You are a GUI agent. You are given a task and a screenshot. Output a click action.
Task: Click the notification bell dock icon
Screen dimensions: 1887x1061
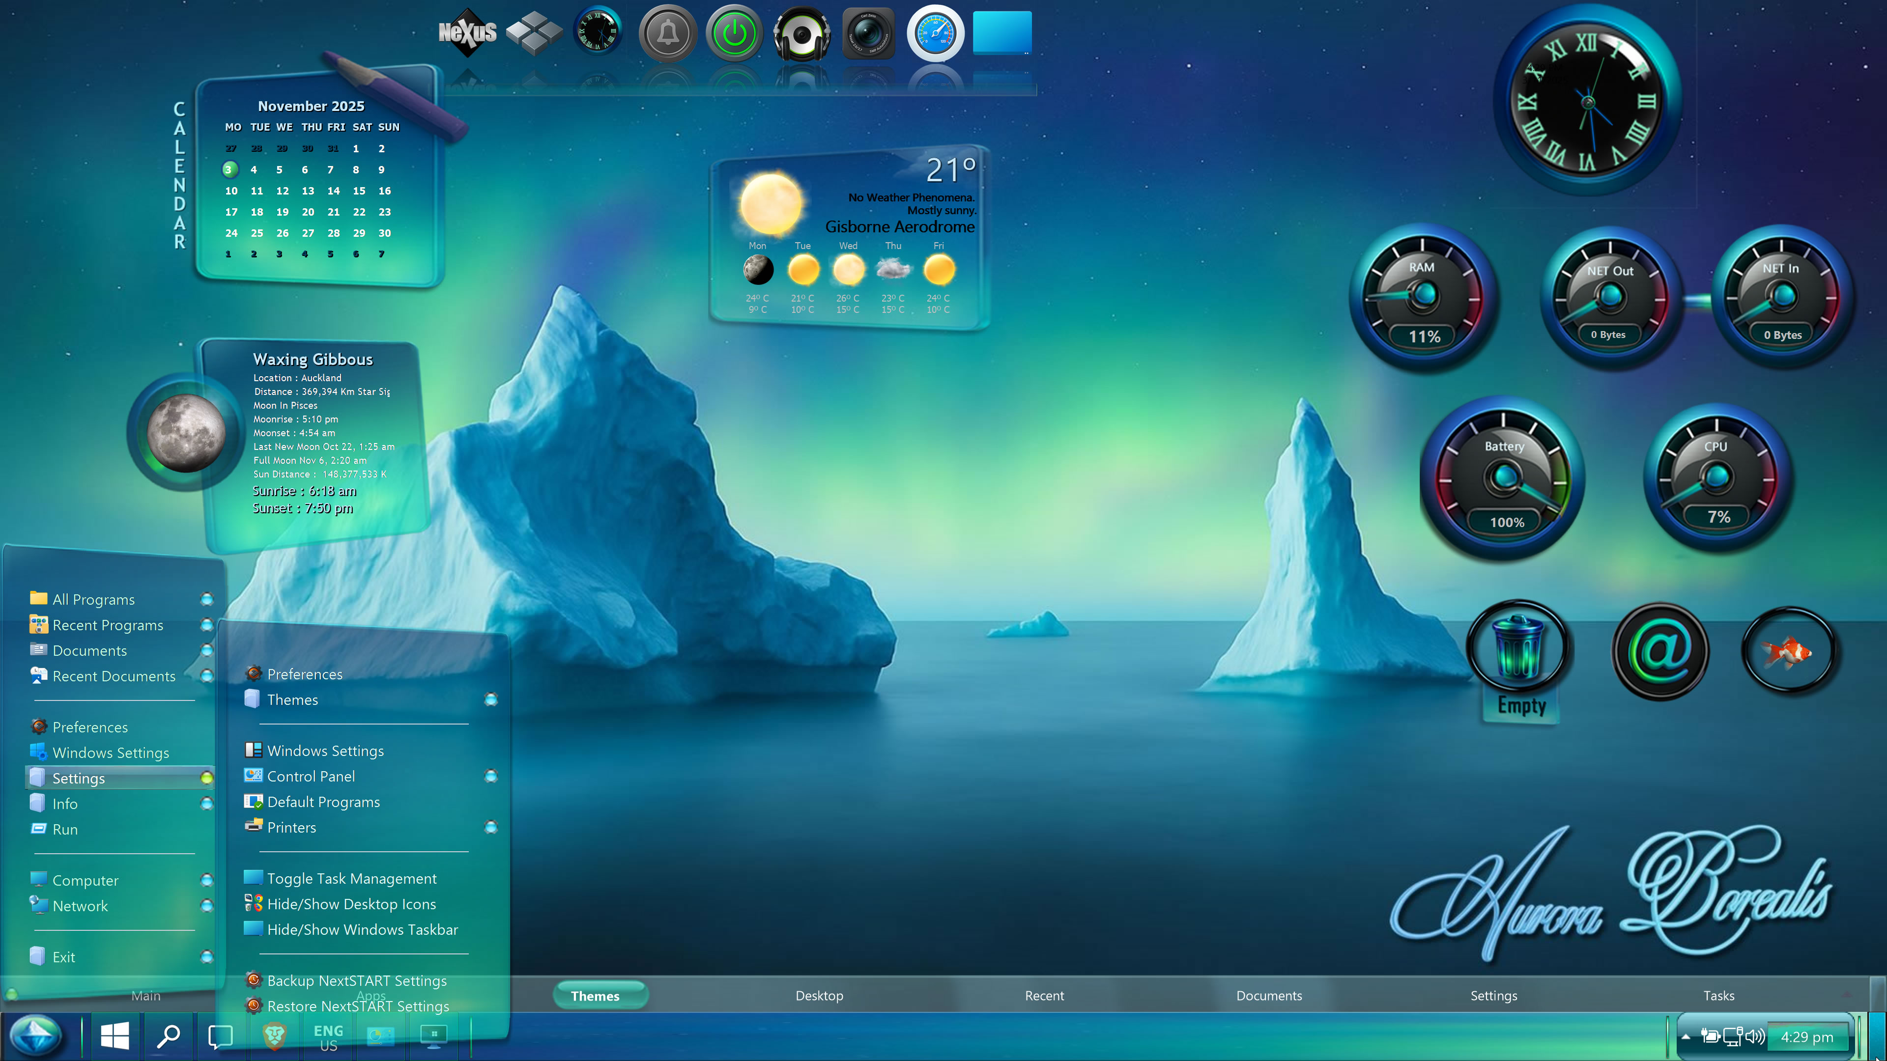coord(667,33)
